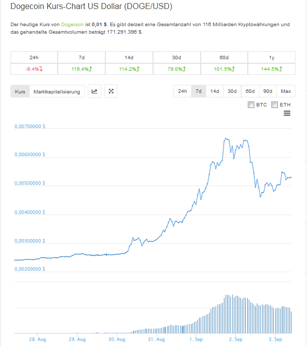Select the 24h chart range
Image resolution: width=307 pixels, height=346 pixels.
[x=183, y=91]
